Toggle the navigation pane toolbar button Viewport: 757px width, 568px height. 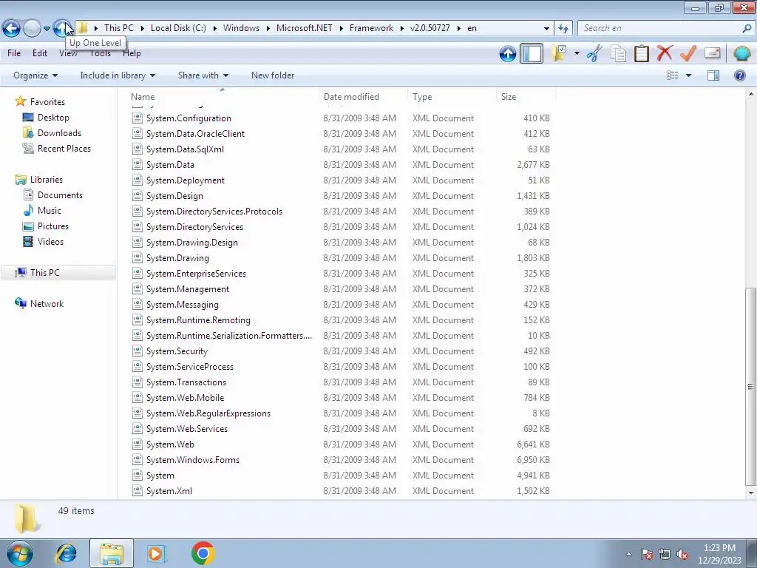pos(532,53)
